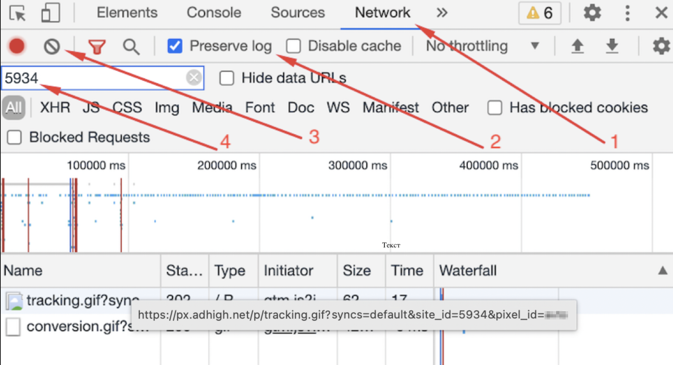
Task: Open the network search magnifier
Action: [131, 47]
